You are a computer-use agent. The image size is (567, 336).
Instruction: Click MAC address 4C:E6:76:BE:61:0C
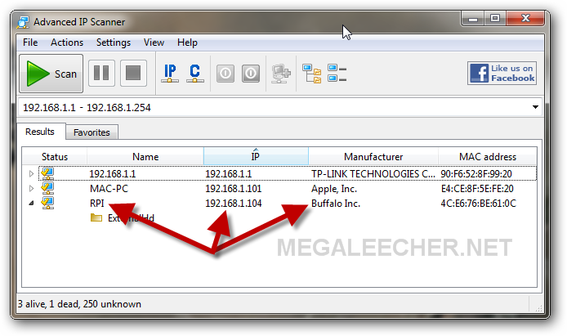479,204
